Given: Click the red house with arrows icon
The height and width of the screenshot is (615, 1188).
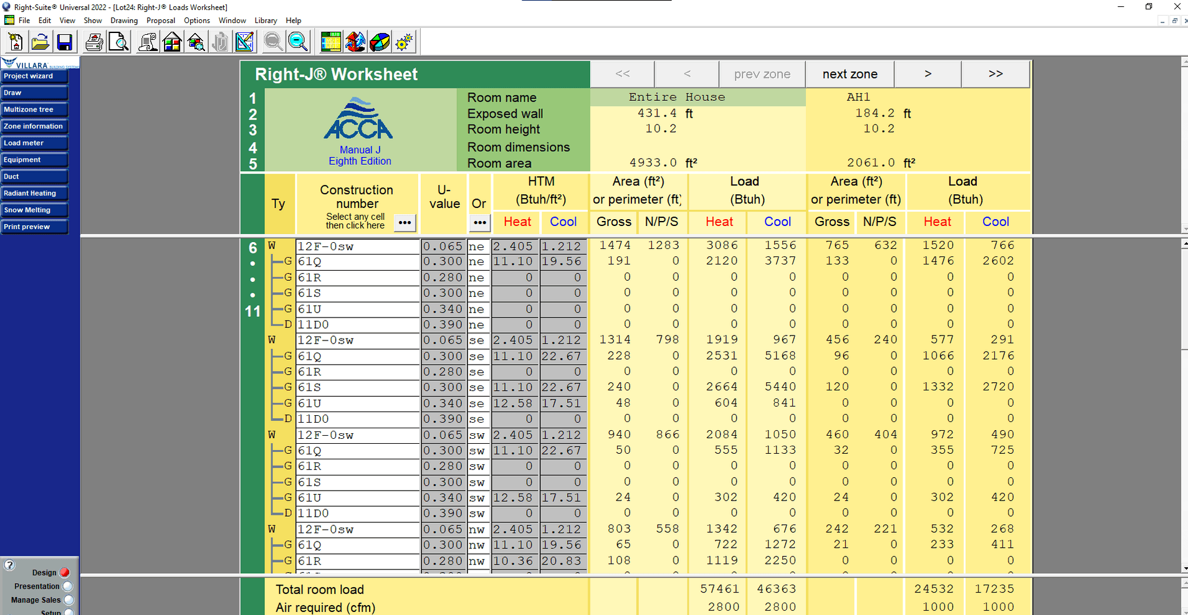Looking at the screenshot, I should (x=355, y=42).
